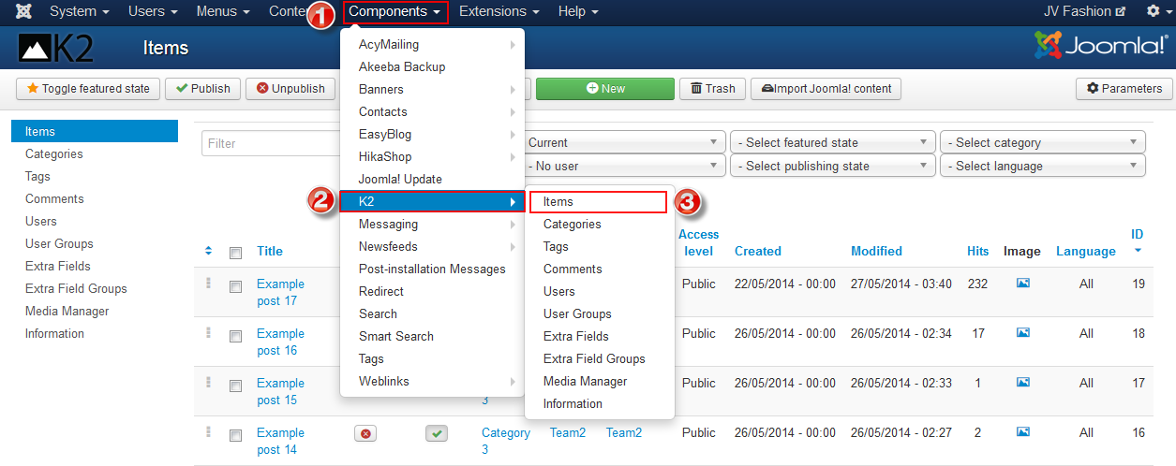Open Select publishing state dropdown
1176x466 pixels.
coord(832,166)
